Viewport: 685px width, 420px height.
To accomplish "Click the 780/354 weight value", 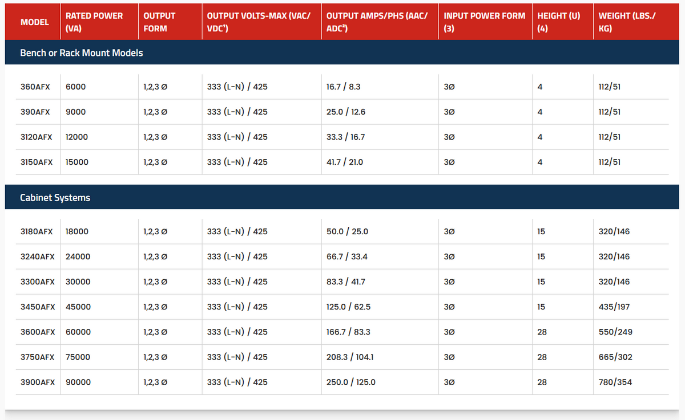I will click(615, 382).
